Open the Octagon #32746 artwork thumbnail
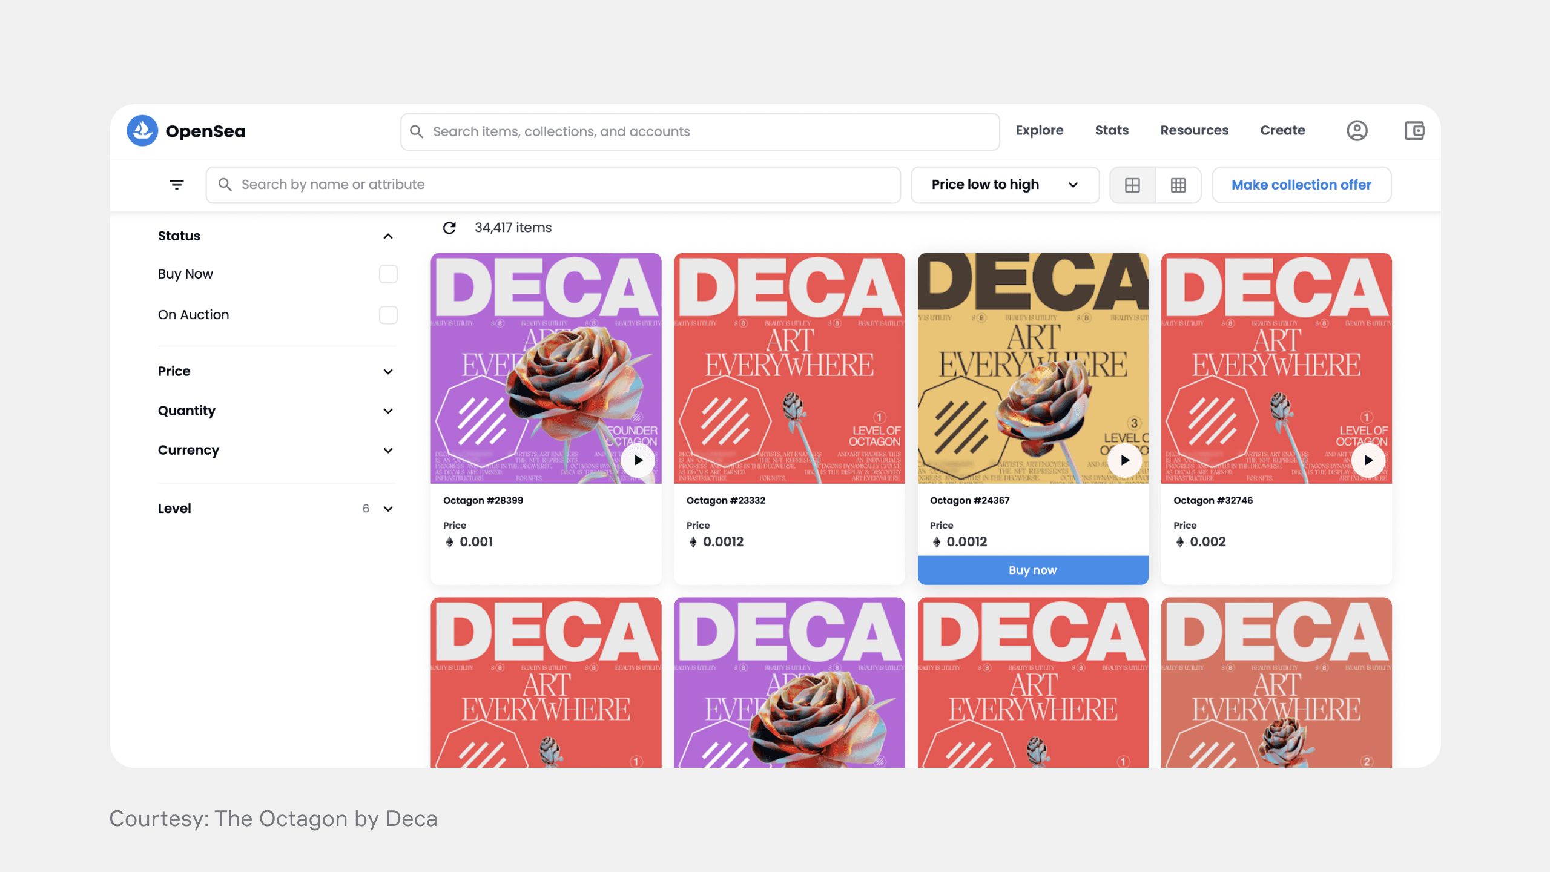The height and width of the screenshot is (872, 1550). (1276, 368)
